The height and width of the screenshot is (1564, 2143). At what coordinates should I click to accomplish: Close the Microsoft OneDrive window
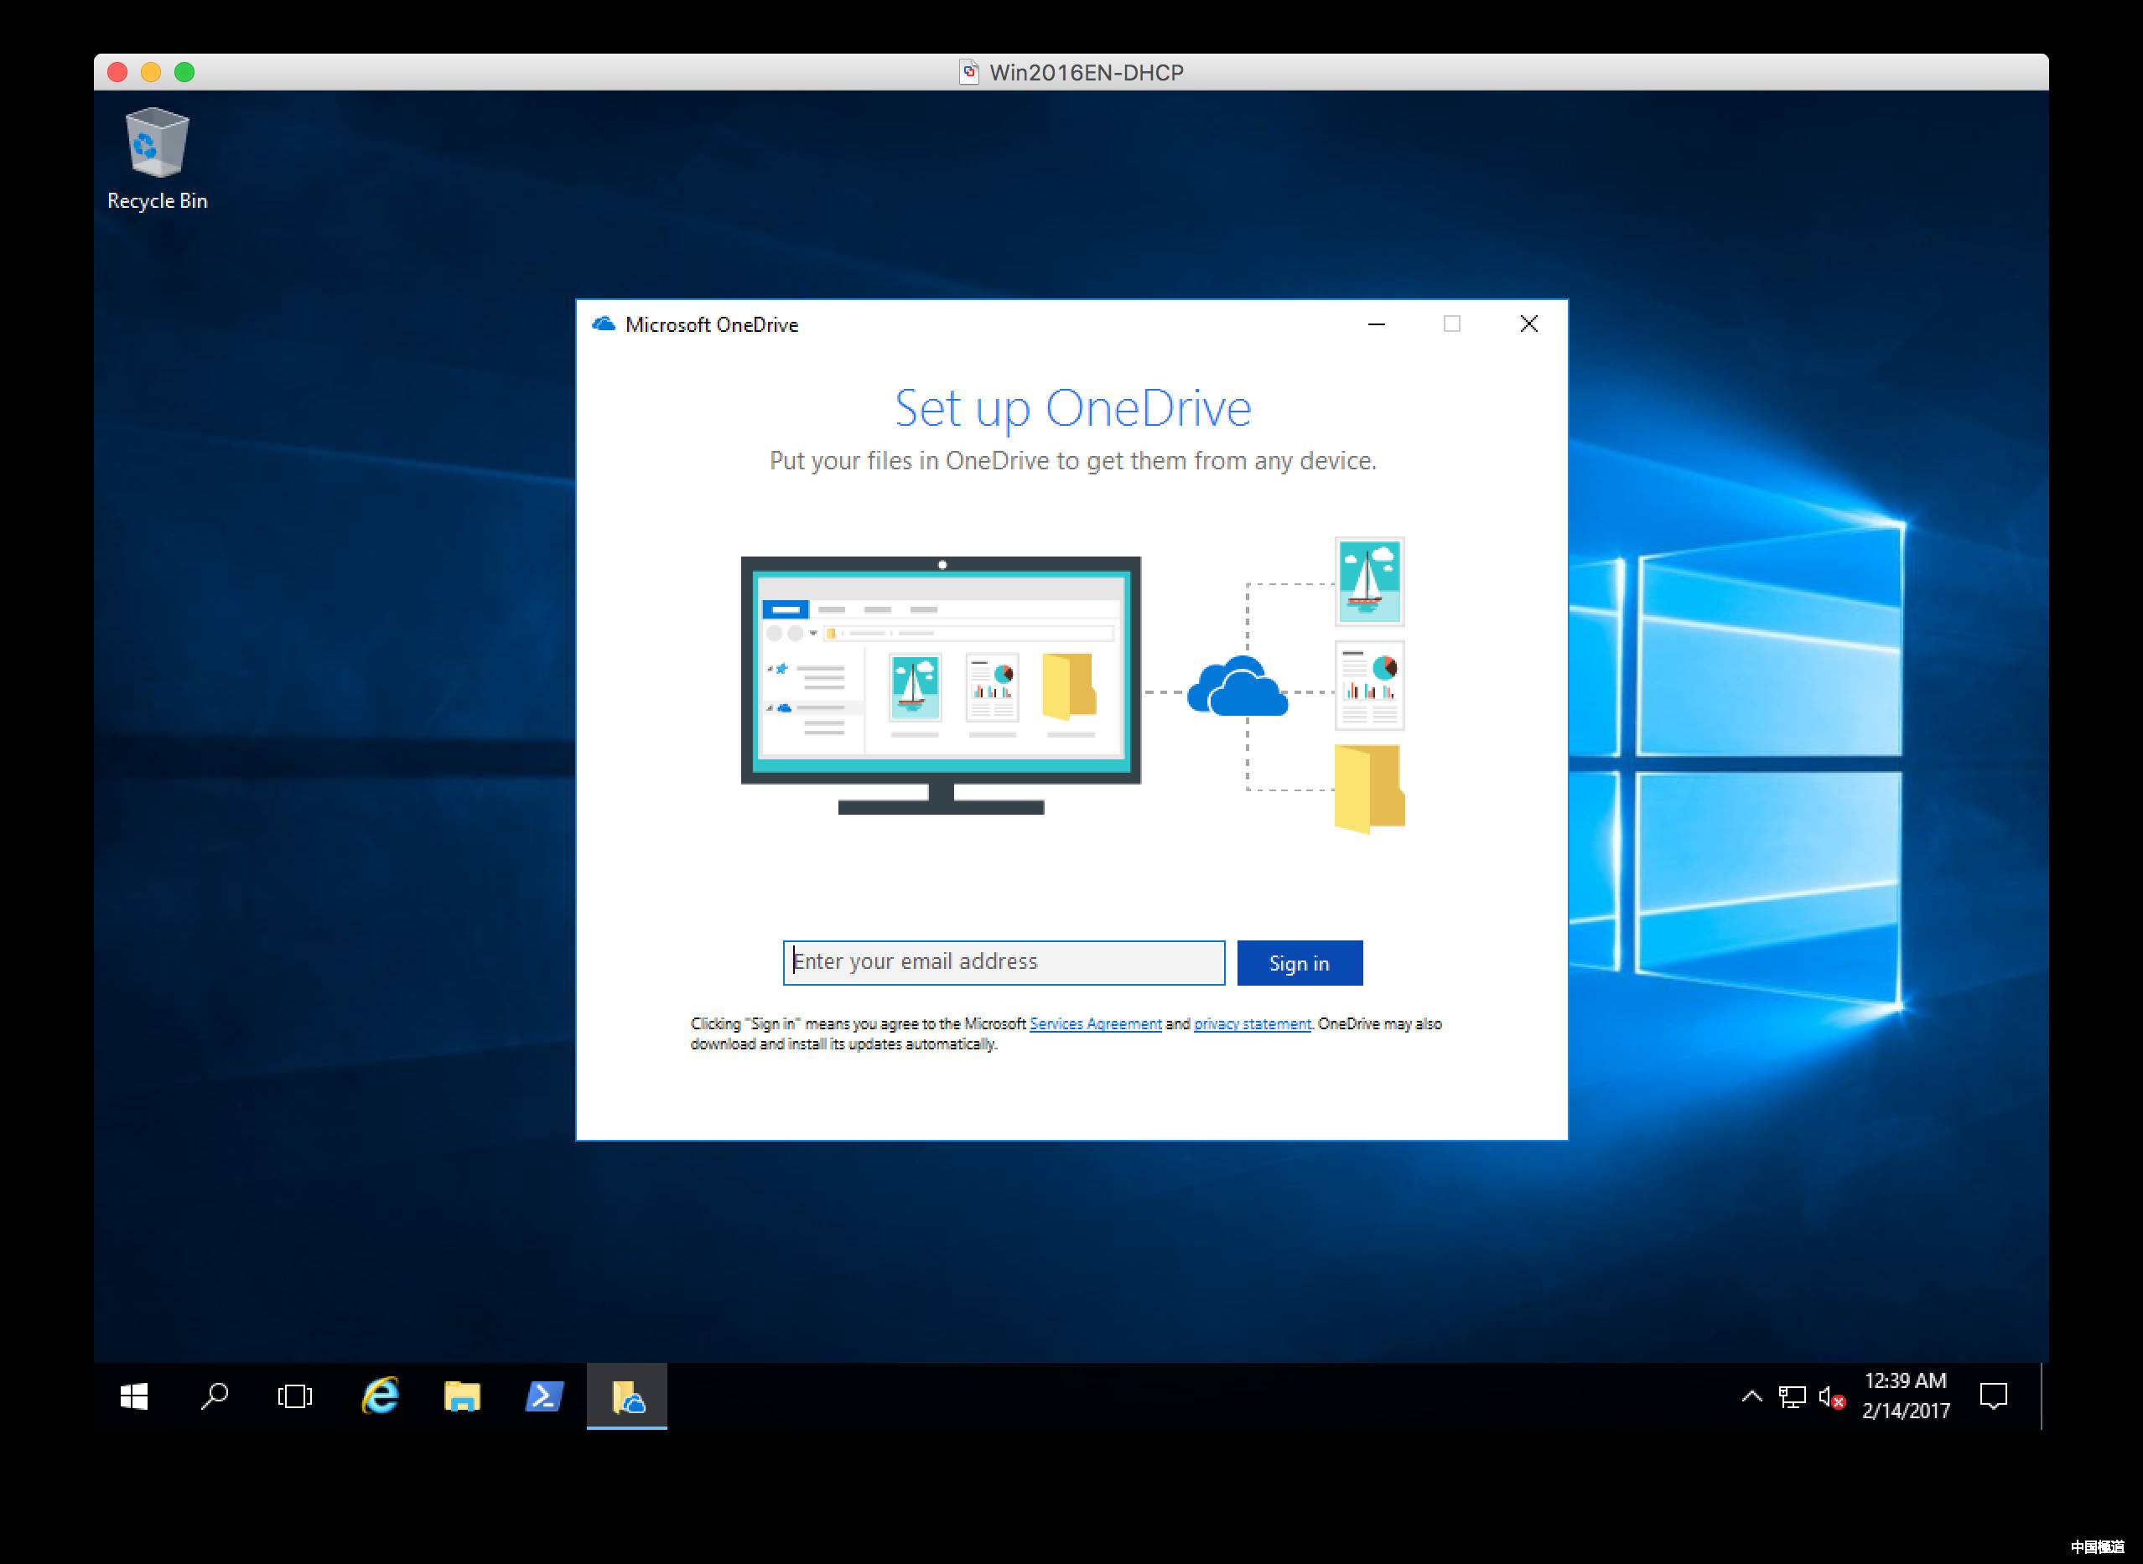click(x=1528, y=324)
